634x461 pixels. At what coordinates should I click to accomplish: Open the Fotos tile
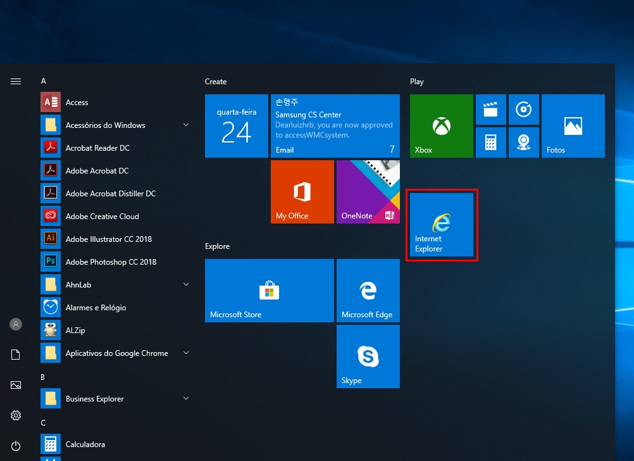click(573, 126)
